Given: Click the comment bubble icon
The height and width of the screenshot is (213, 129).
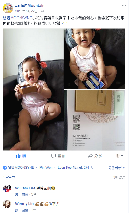Looking at the screenshot, I should 53,156.
